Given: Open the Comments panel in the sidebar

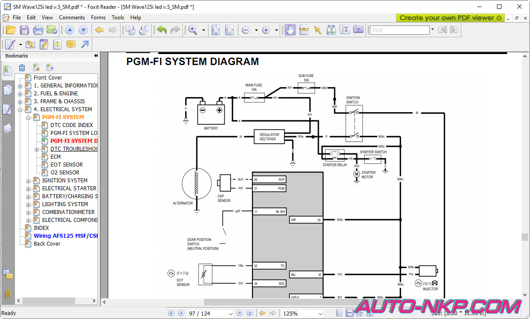Looking at the screenshot, I should pos(7,274).
